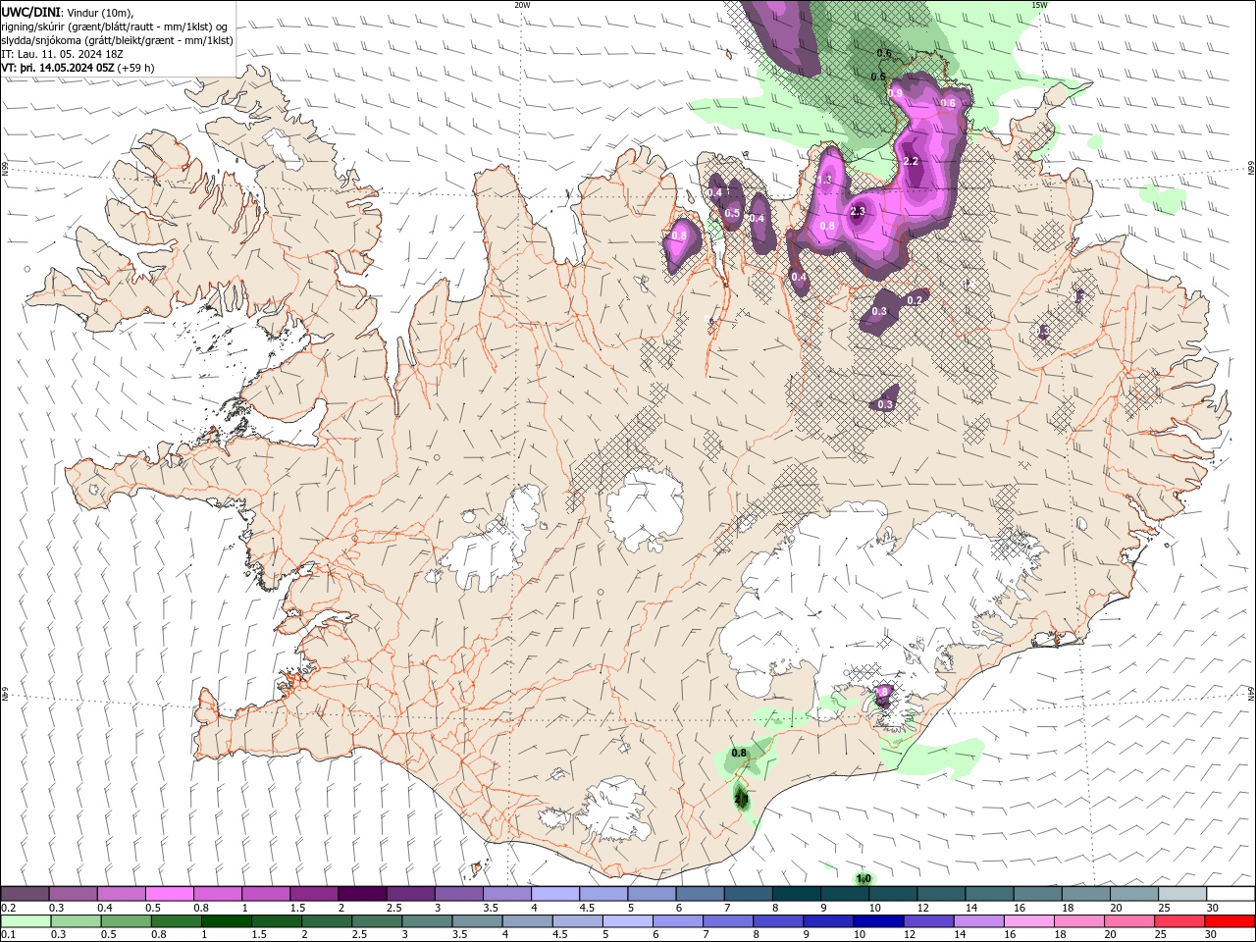Click the 0.9 snowfall value on the map
This screenshot has width=1256, height=942.
[895, 93]
